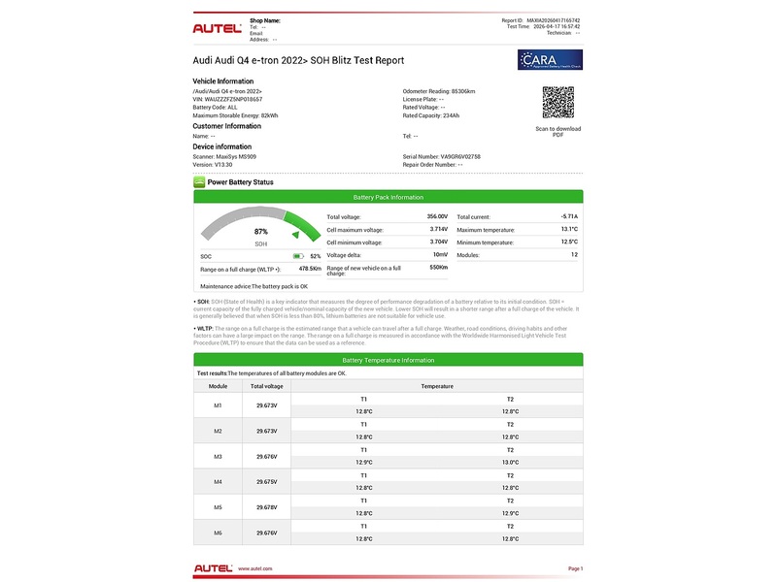The width and height of the screenshot is (777, 582).
Task: Click the WLTP range 478.5Km value
Action: (310, 269)
